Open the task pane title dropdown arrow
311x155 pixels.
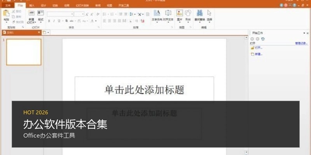(x=304, y=33)
